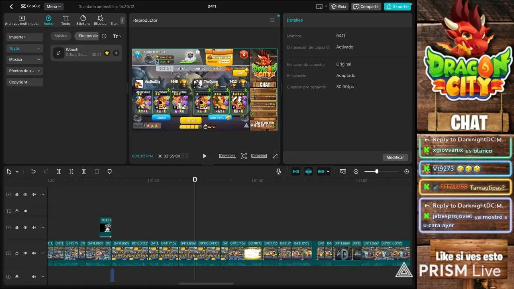
Task: Select the Música filter chip
Action: (x=61, y=36)
